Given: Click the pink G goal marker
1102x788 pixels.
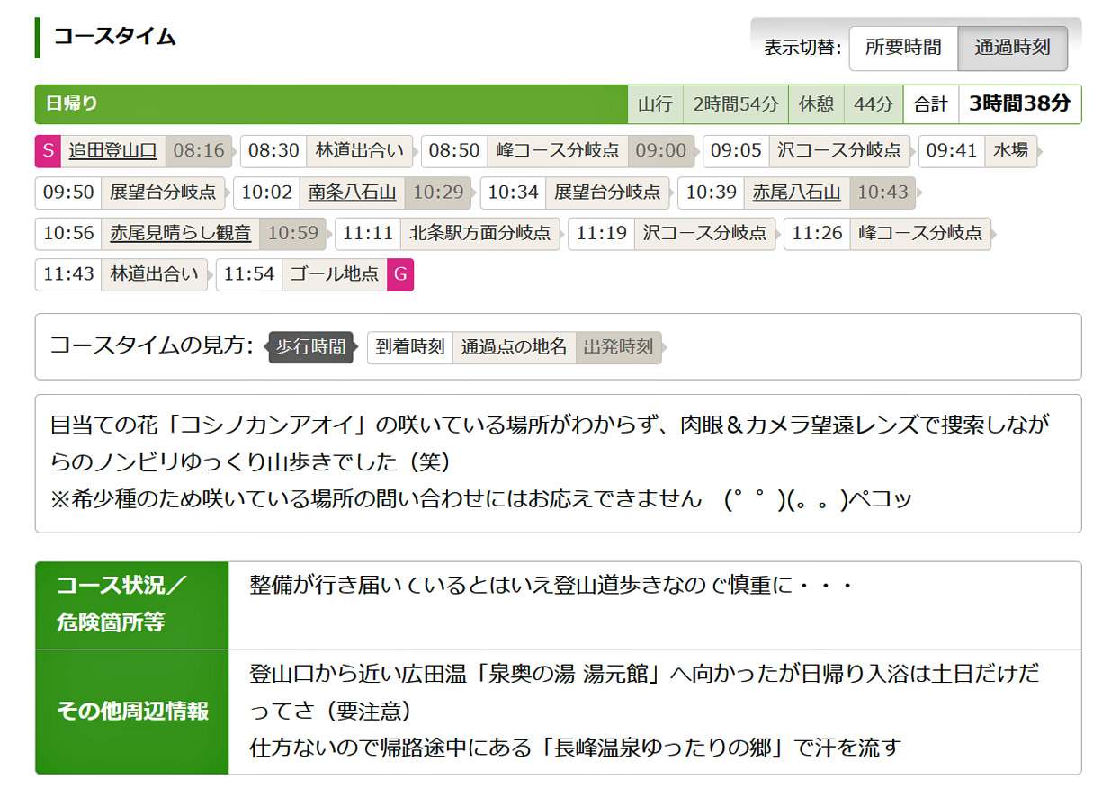Looking at the screenshot, I should [400, 274].
